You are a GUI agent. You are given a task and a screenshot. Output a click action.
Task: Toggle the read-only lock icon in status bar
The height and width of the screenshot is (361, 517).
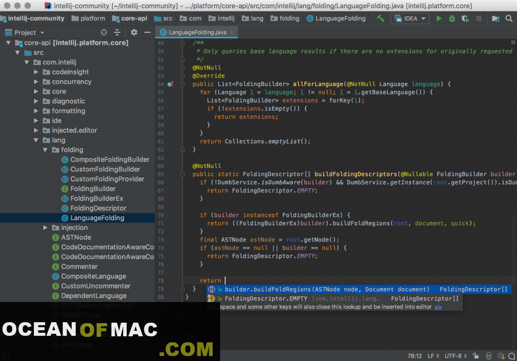point(476,356)
